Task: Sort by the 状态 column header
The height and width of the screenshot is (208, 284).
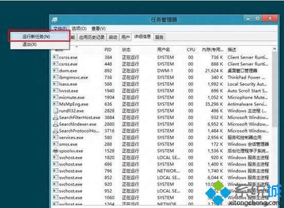Action: click(126, 49)
